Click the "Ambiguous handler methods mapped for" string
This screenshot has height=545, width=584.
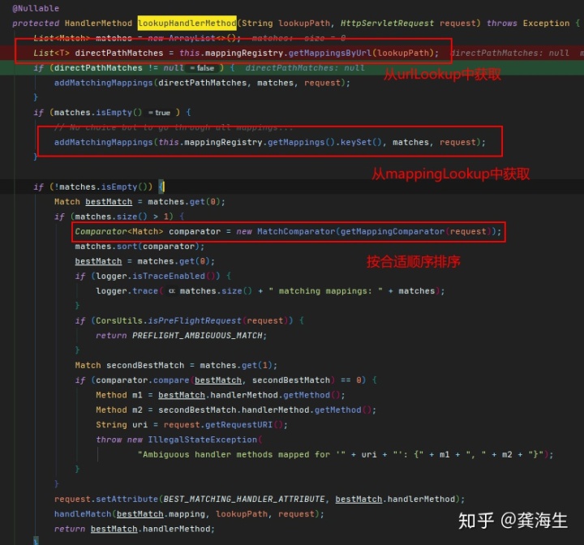point(242,454)
